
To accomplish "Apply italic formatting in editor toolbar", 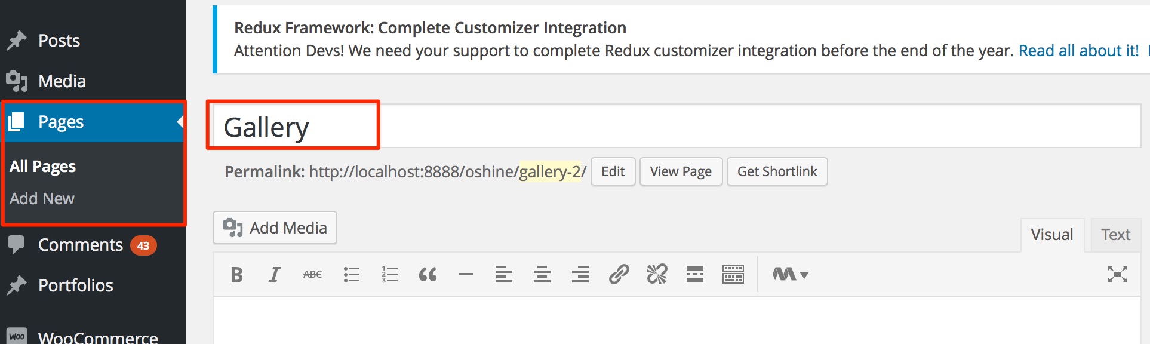I will click(274, 275).
